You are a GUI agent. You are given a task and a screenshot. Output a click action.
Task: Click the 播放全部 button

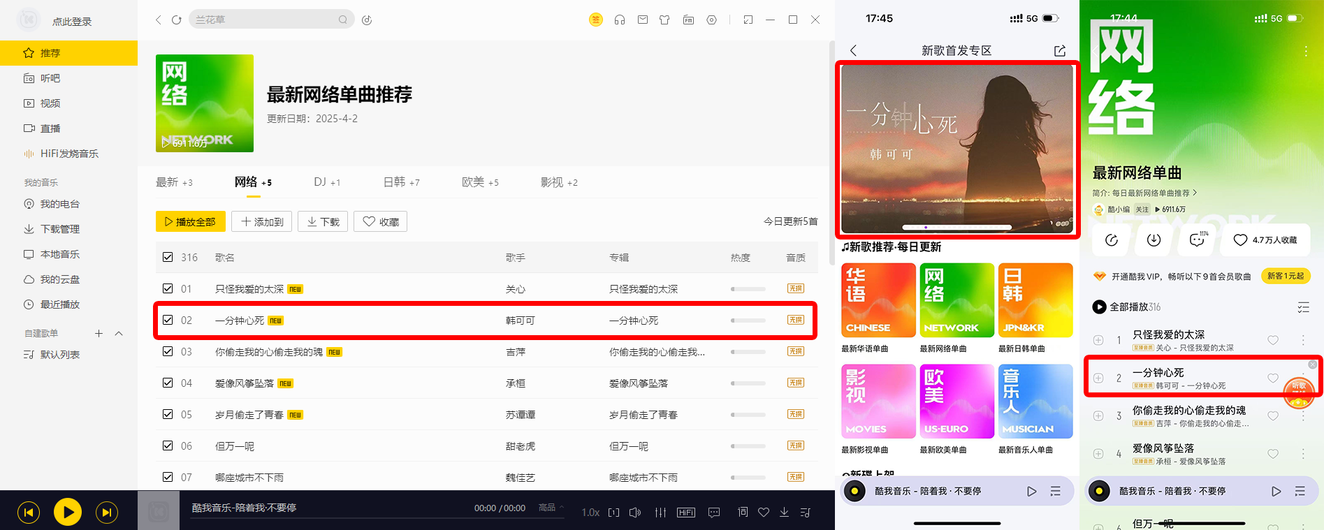[191, 221]
